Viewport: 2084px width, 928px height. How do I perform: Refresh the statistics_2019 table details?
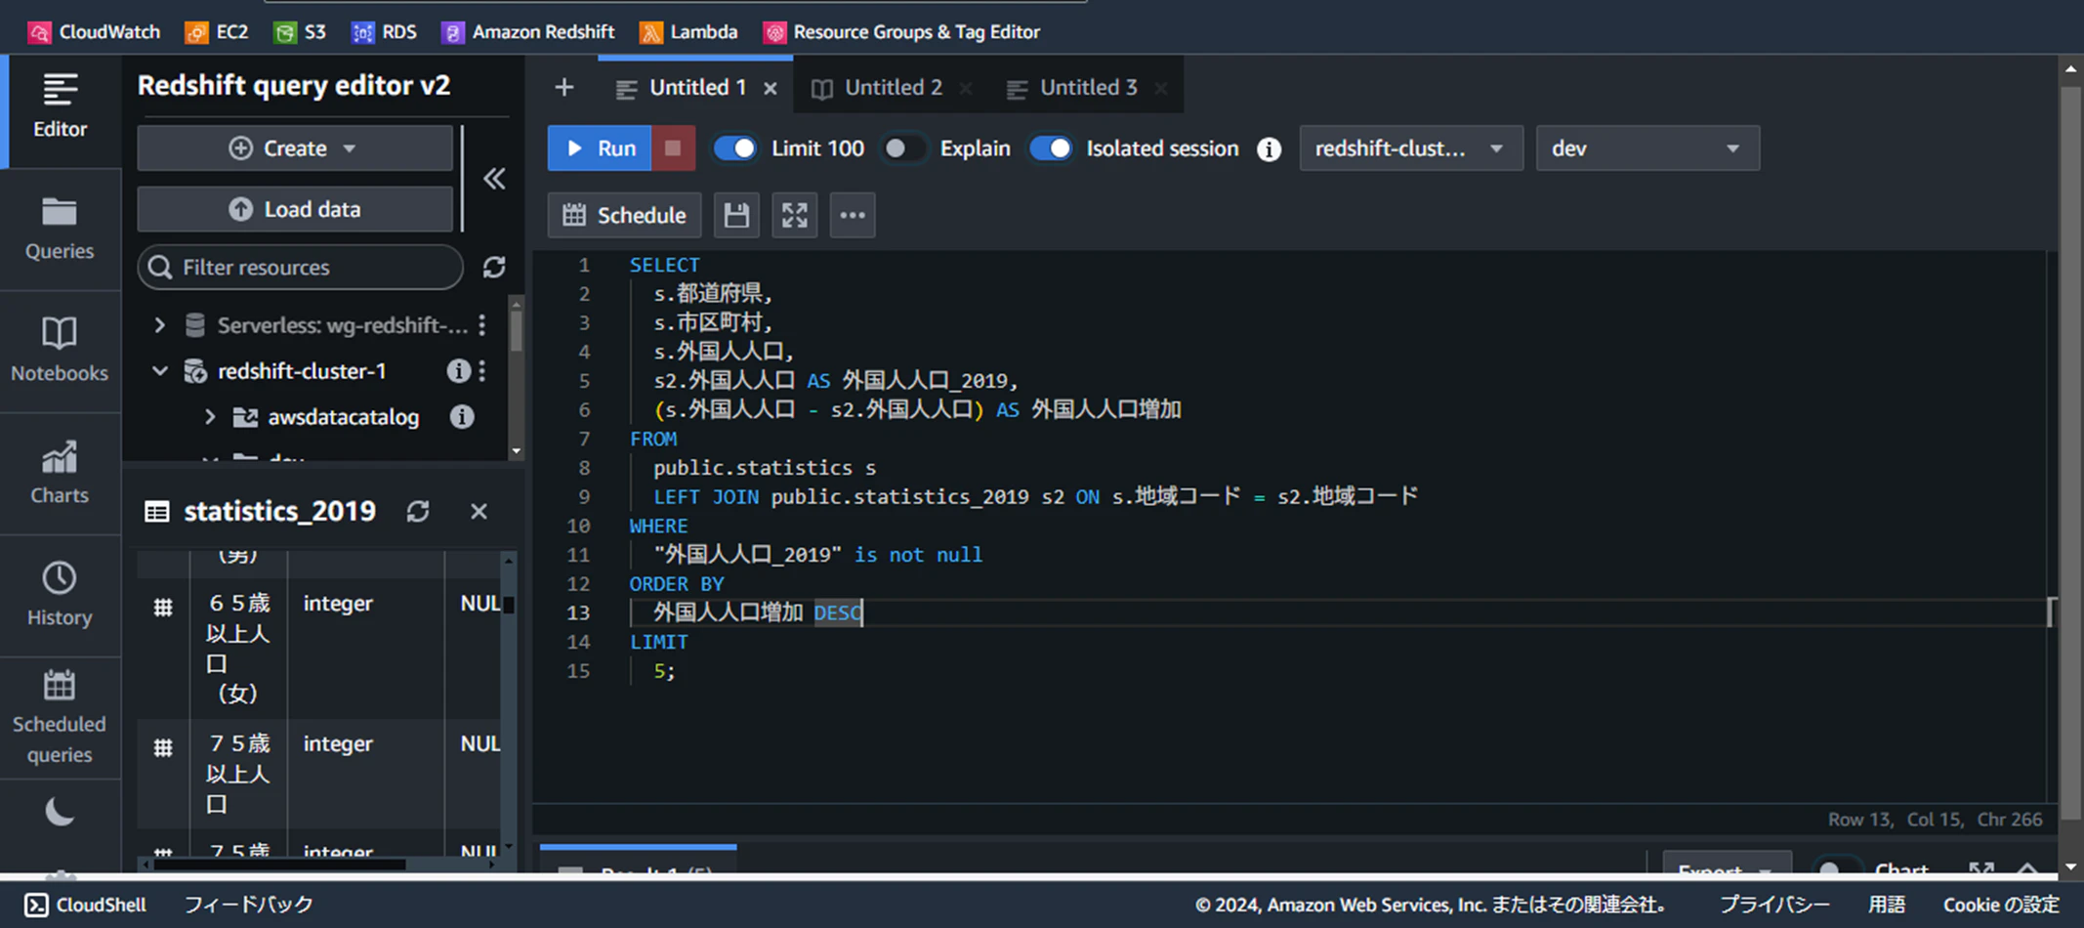click(x=418, y=511)
